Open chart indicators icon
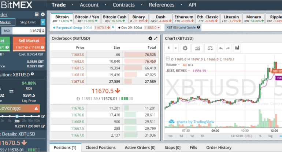 (197, 48)
